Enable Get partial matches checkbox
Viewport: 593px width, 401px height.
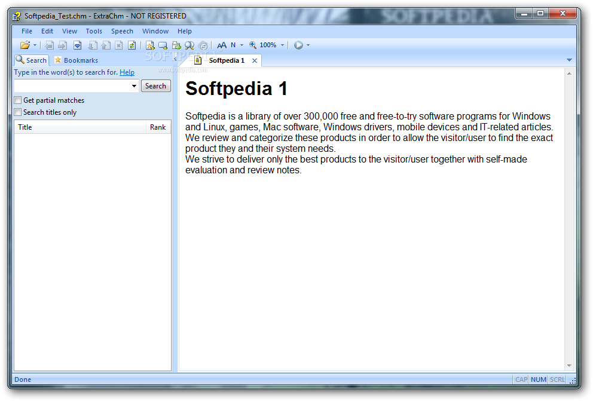(18, 100)
